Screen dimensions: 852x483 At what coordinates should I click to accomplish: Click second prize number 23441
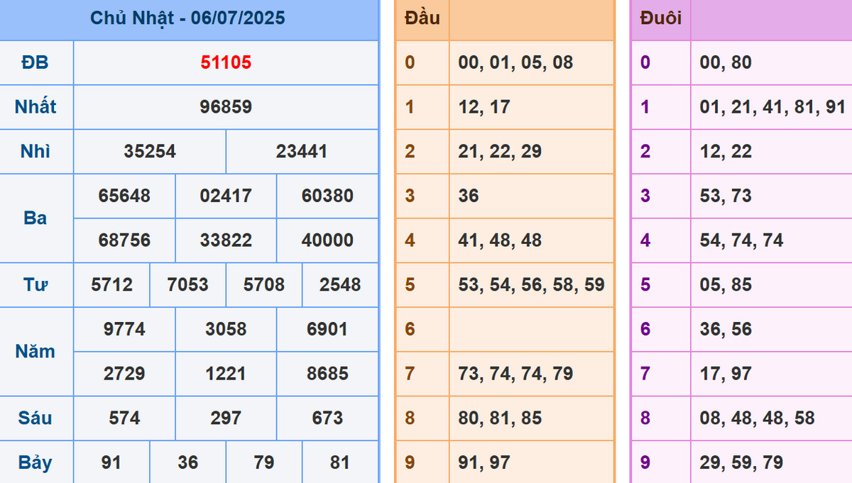[302, 152]
